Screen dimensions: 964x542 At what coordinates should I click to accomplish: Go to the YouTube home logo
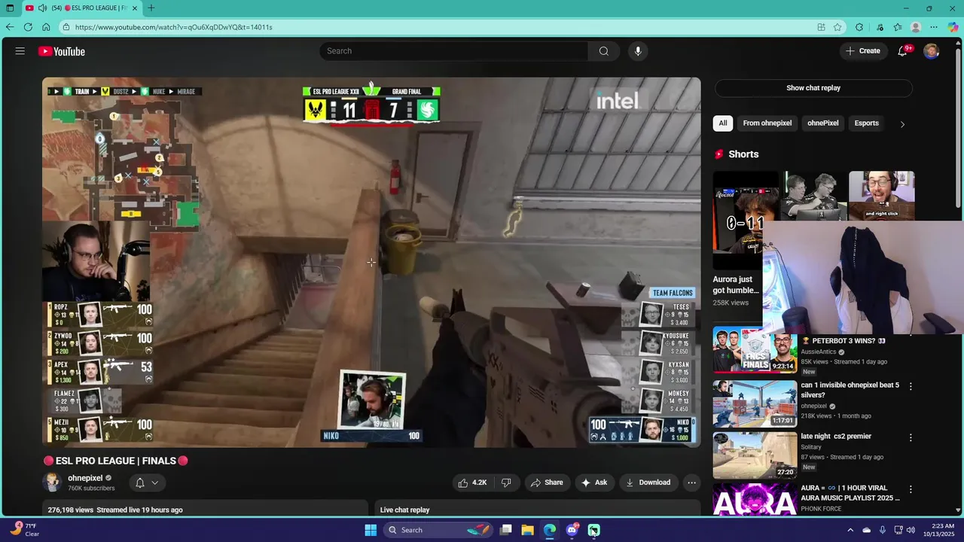(x=62, y=51)
